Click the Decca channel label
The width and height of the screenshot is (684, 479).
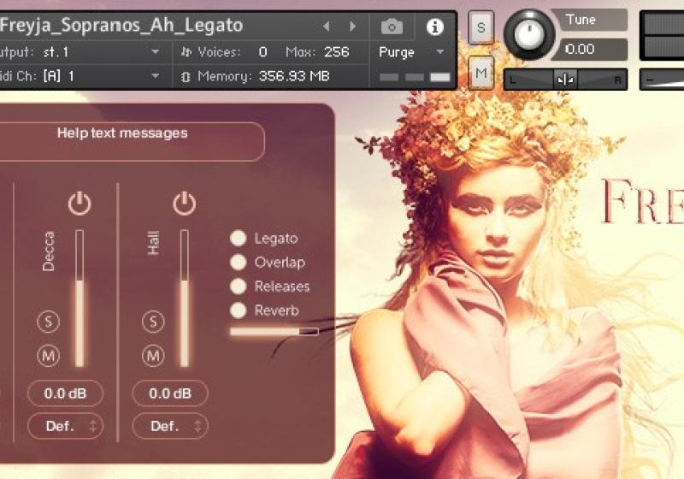(x=49, y=251)
